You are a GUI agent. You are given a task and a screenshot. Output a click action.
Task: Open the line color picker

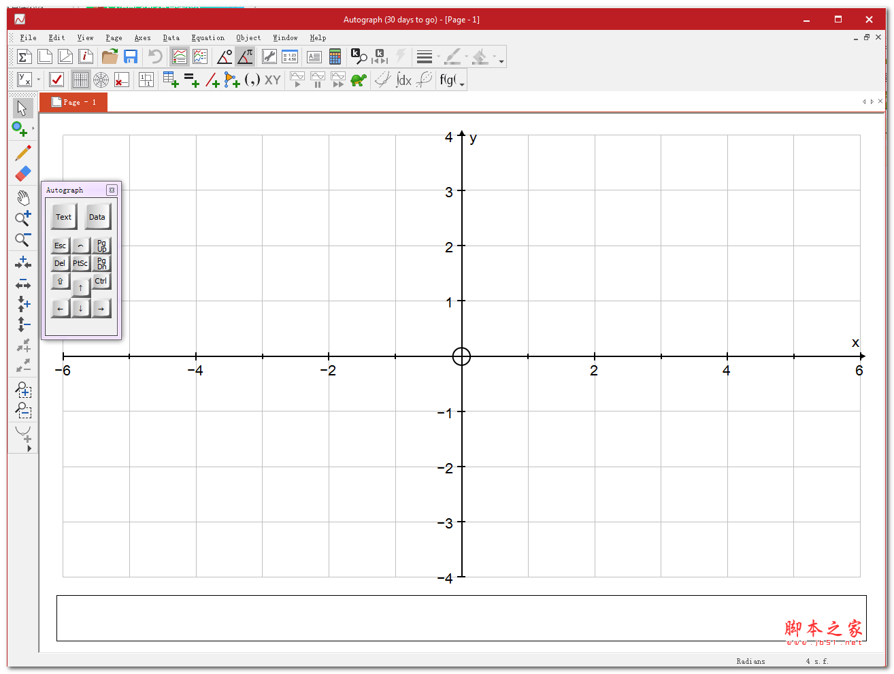click(452, 57)
